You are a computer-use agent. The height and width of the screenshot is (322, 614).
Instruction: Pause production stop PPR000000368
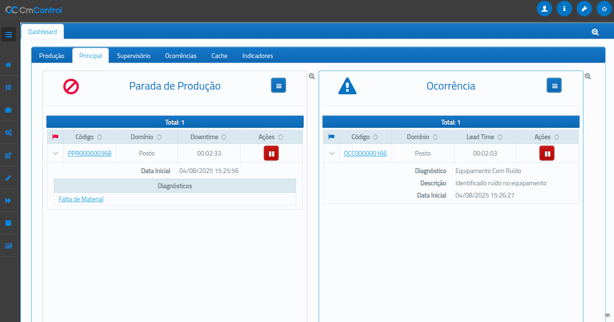click(x=271, y=153)
